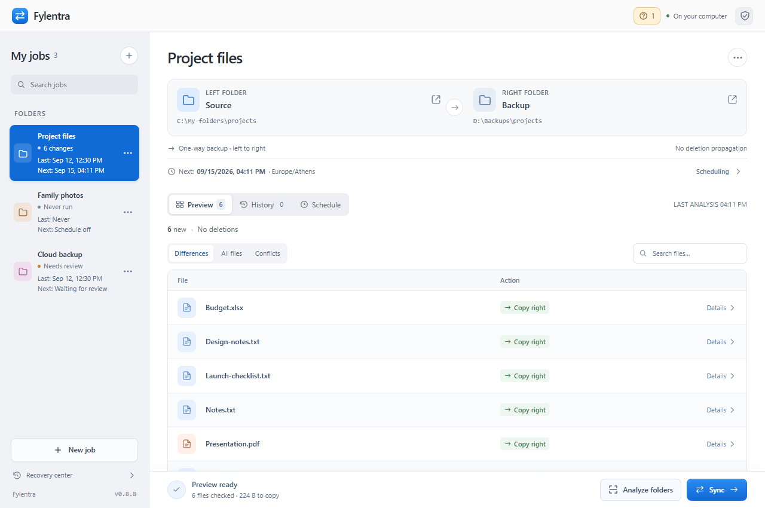Click the shield icon in the top bar
The height and width of the screenshot is (508, 765).
click(745, 16)
